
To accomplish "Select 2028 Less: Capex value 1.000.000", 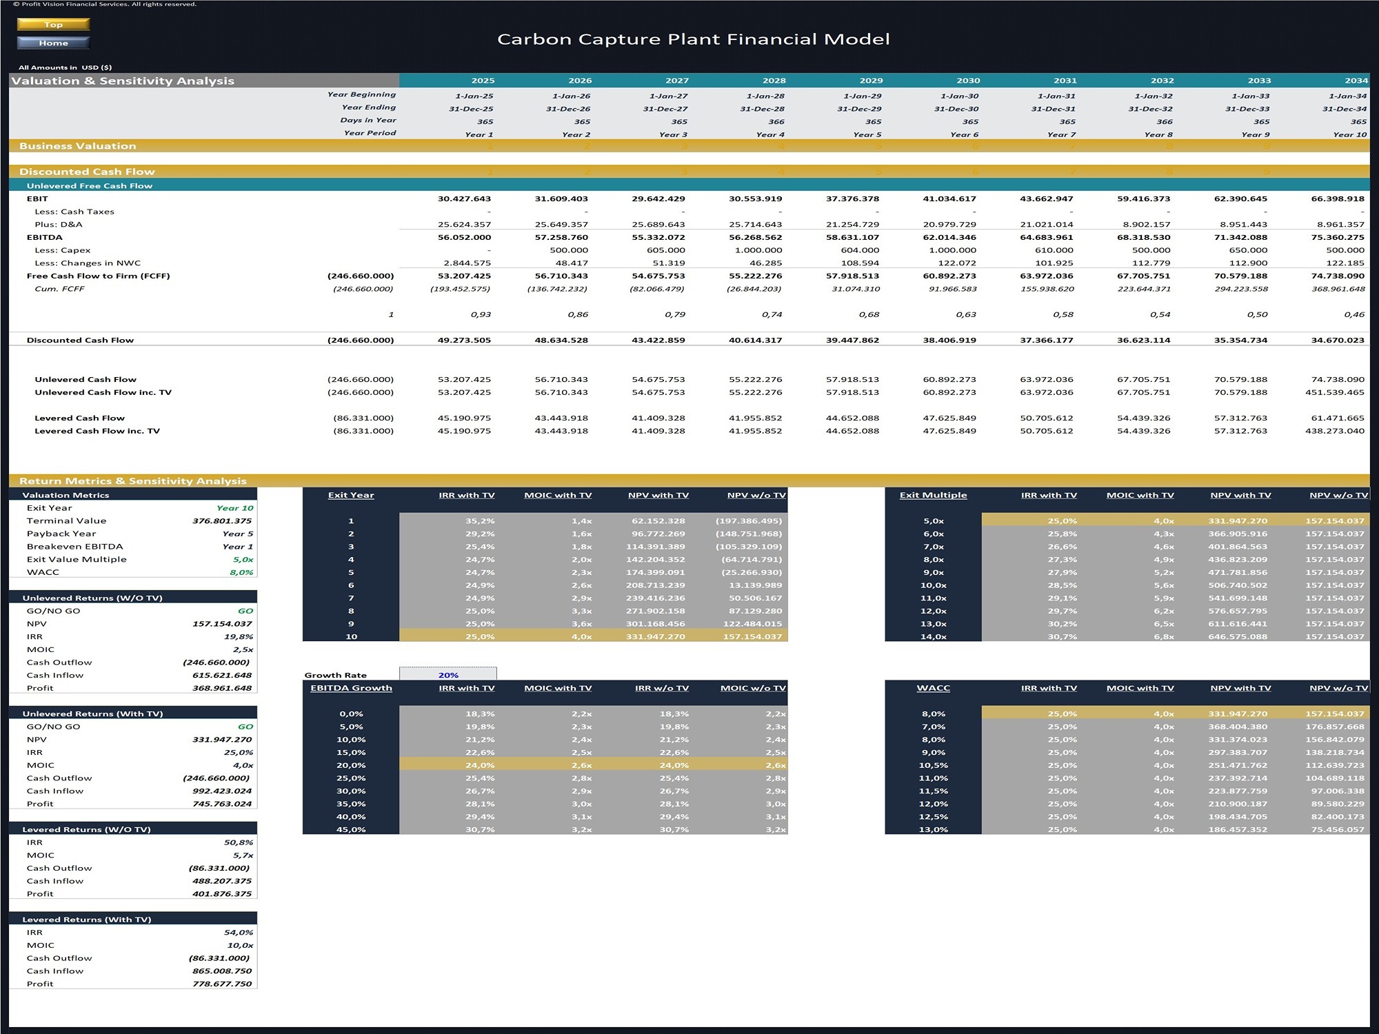I will (x=758, y=250).
